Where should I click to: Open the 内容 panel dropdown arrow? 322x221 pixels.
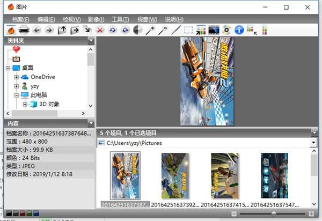[91, 123]
